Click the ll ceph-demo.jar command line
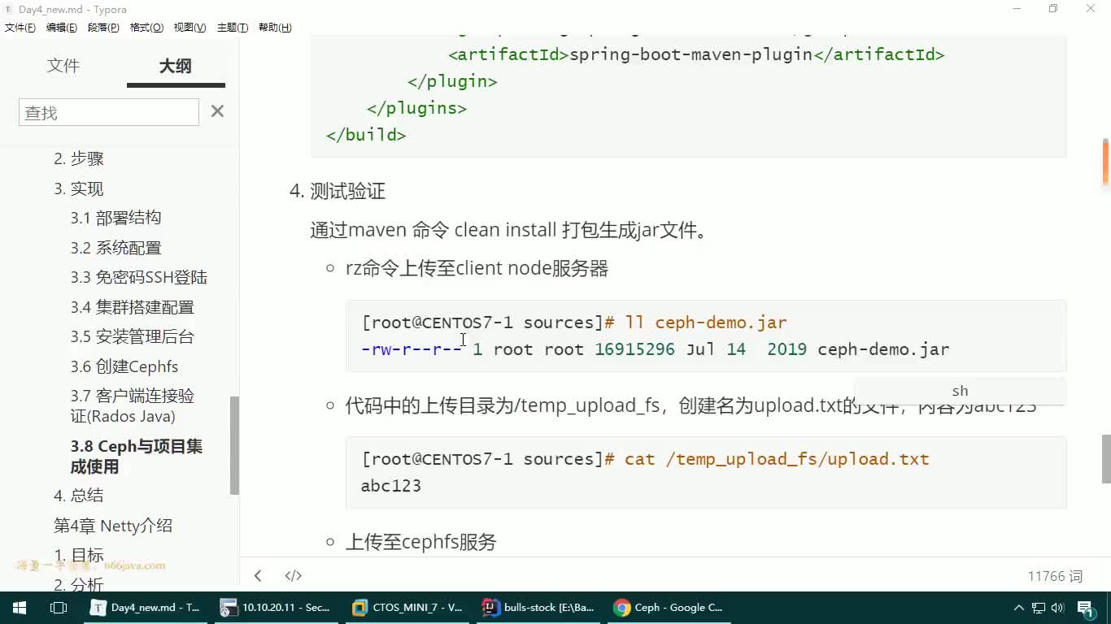 click(x=574, y=323)
